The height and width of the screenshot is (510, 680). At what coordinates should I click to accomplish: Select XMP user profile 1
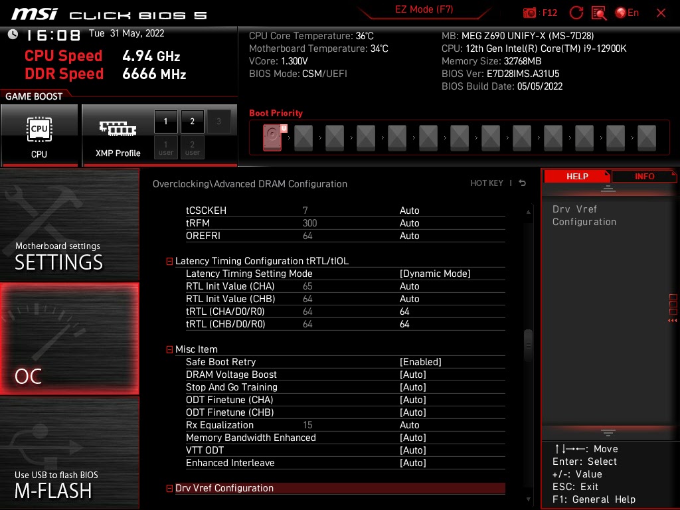pos(165,147)
